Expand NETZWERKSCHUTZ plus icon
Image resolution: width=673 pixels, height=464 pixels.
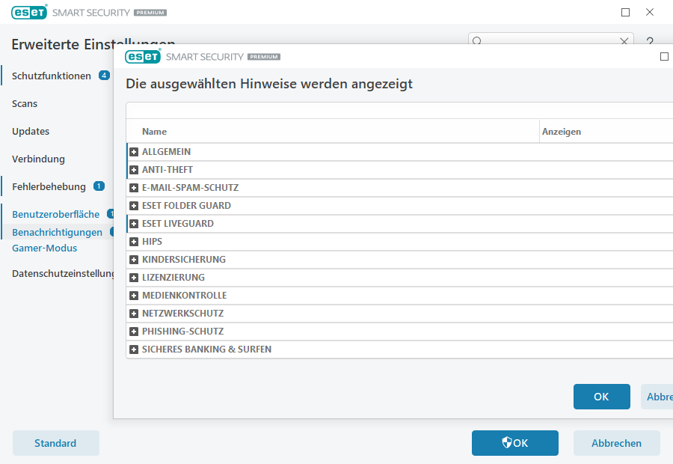click(135, 314)
